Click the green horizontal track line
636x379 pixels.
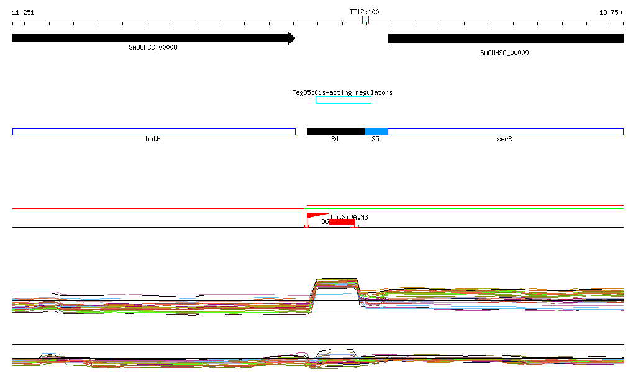465,208
